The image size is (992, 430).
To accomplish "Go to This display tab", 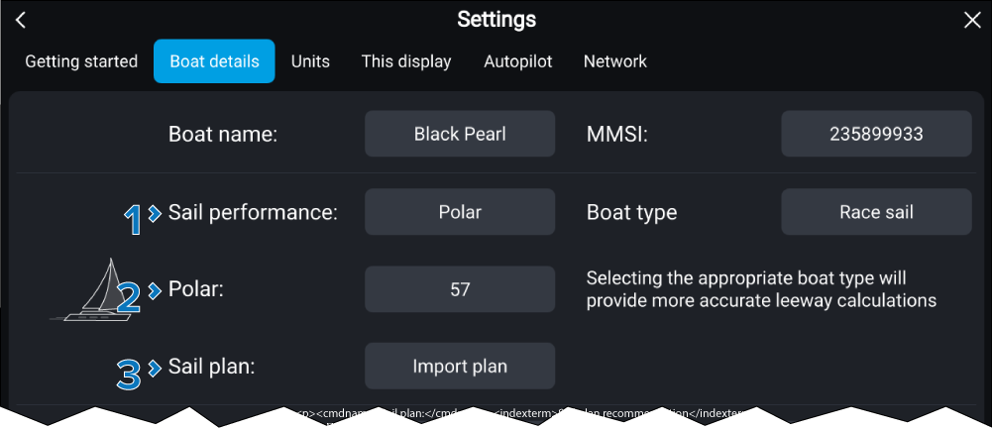I will (x=406, y=61).
